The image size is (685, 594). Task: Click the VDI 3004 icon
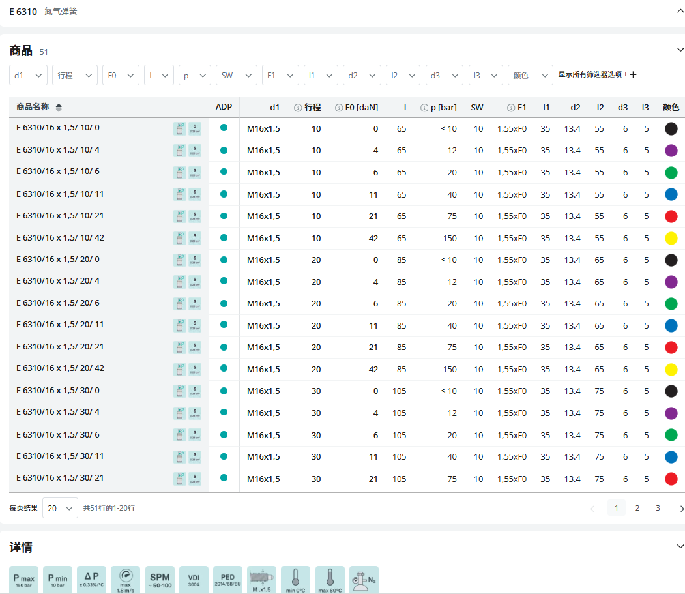click(x=194, y=580)
